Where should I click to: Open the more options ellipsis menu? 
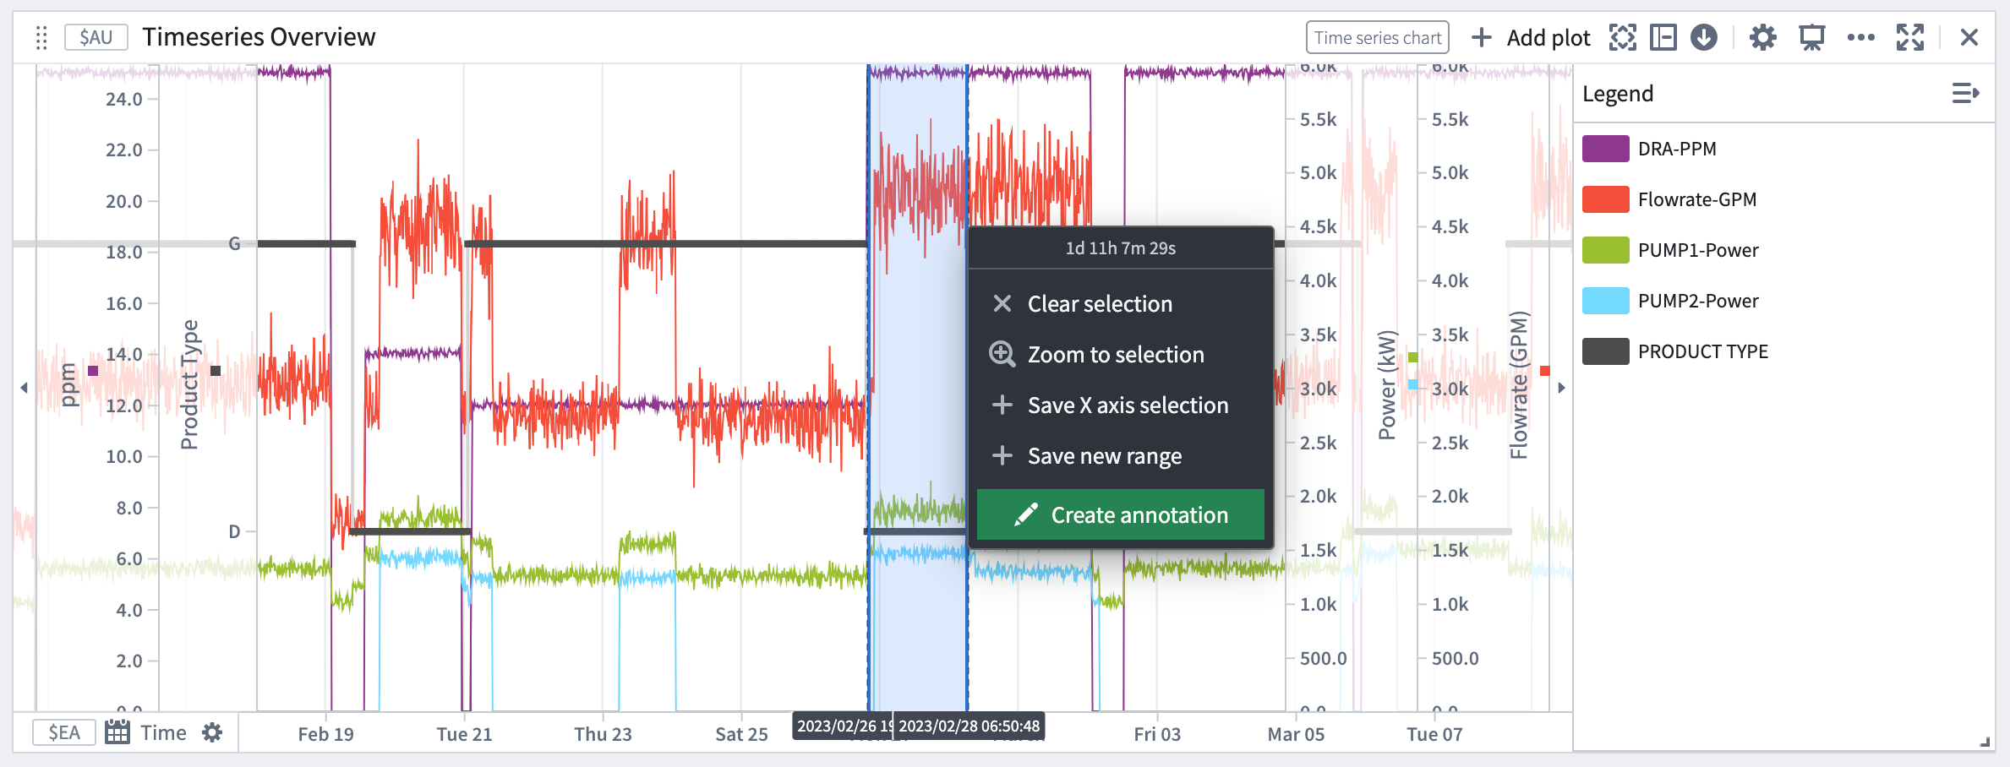click(1860, 37)
